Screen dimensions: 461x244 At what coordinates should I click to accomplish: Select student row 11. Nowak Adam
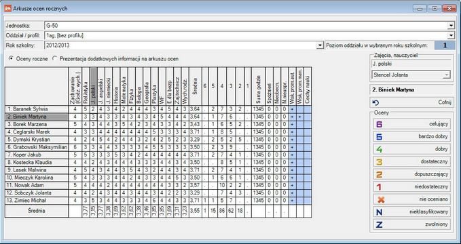pos(37,186)
